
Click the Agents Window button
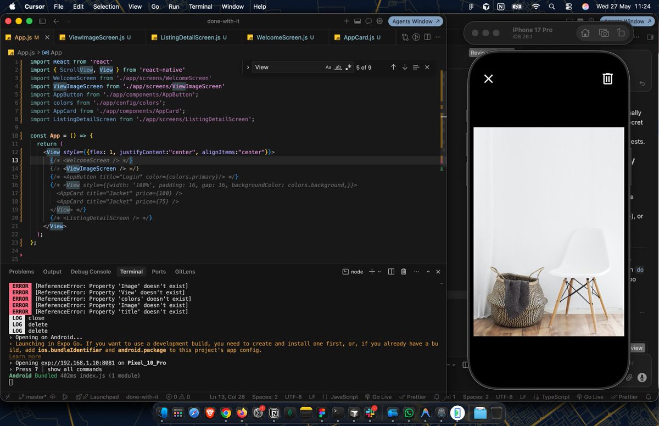416,21
